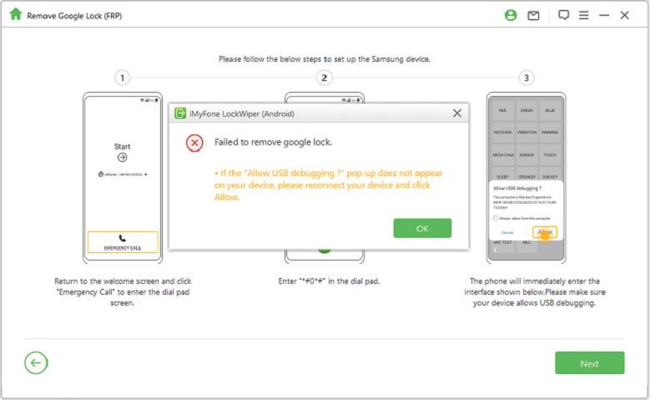Viewport: 651px width, 400px height.
Task: Click the step 3 USB debugging instruction caption
Action: 534,292
